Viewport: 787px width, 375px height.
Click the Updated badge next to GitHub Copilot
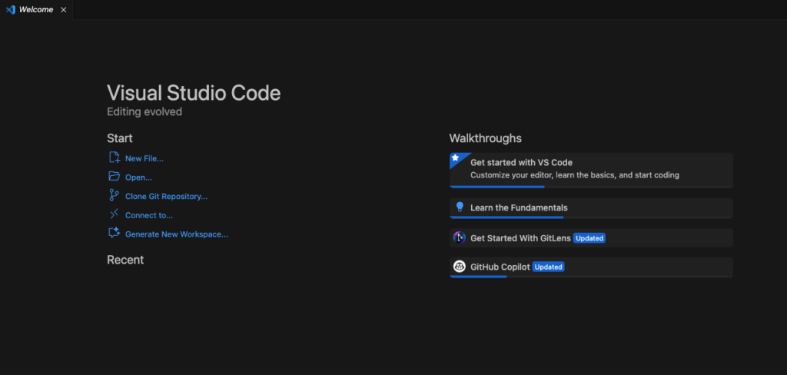[x=549, y=267]
